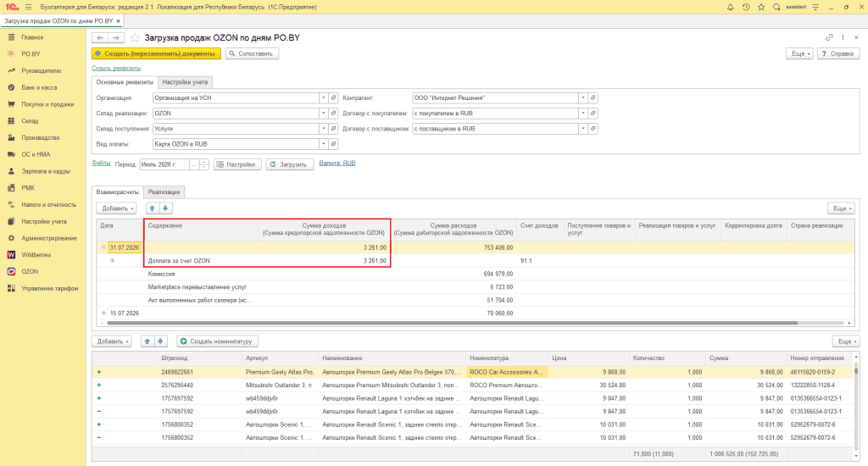Screen dimensions: 868x466
Task: Move goods row down in lower table
Action: tap(160, 341)
